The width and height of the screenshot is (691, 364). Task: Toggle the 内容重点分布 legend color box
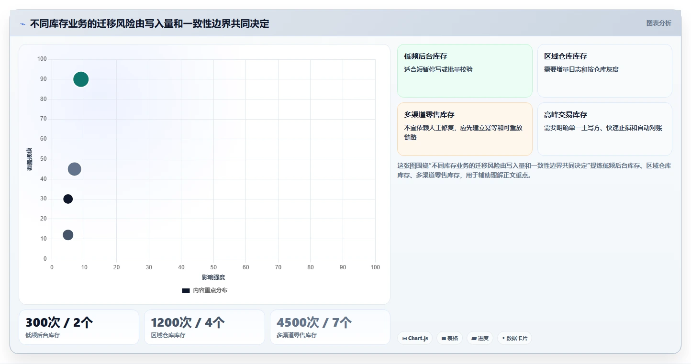[x=186, y=290]
